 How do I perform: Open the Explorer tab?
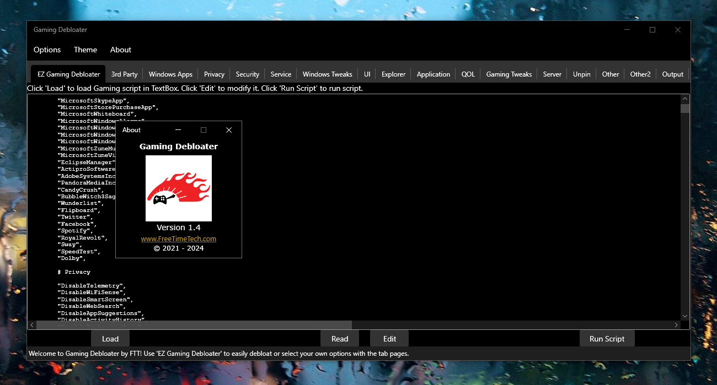(x=393, y=74)
